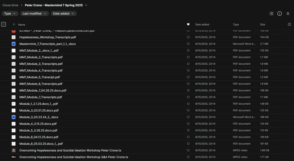
Task: Expand Peter Crone folder breadcrumb chevron
Action: [x=86, y=5]
